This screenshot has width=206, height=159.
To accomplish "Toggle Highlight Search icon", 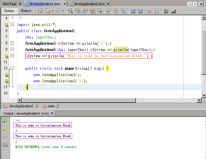I will click(x=93, y=11).
